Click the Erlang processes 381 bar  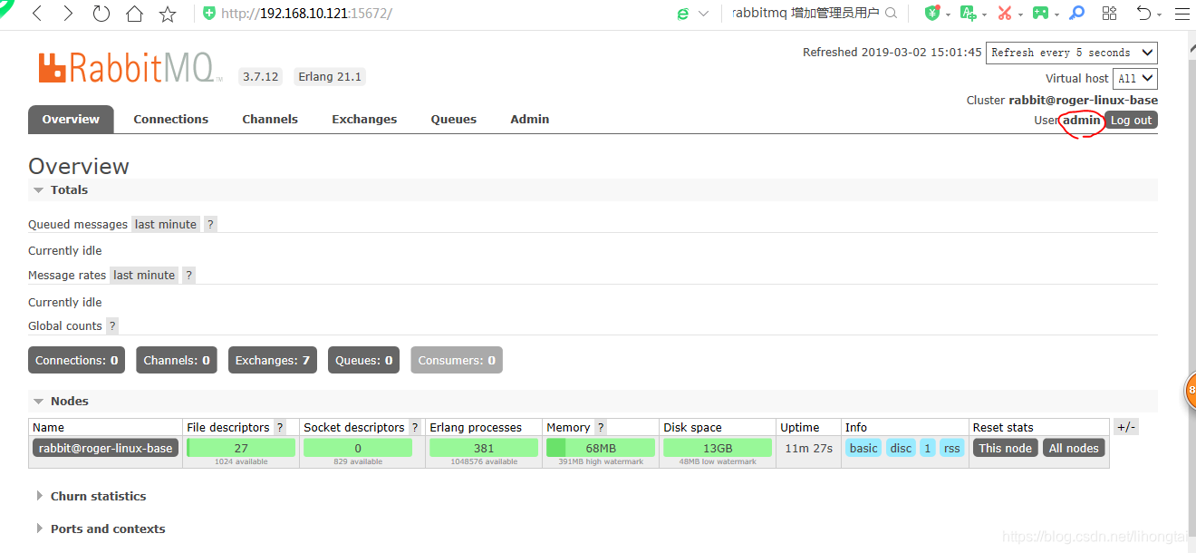484,448
